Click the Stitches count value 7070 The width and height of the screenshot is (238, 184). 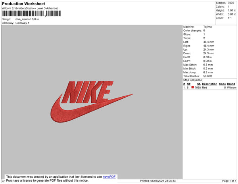[x=231, y=3]
